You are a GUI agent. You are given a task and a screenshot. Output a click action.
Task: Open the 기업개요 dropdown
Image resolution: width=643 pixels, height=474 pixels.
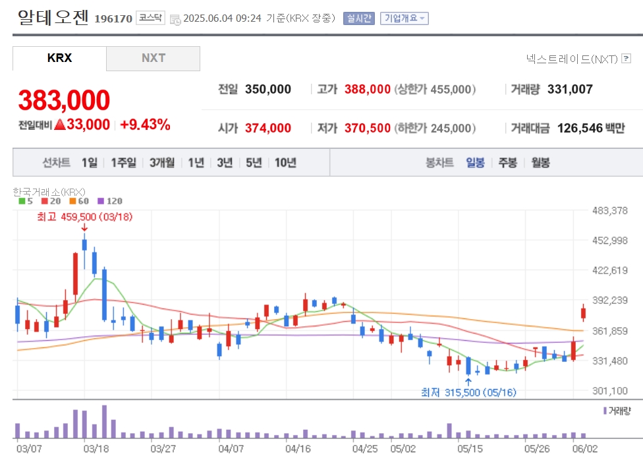[x=405, y=18]
